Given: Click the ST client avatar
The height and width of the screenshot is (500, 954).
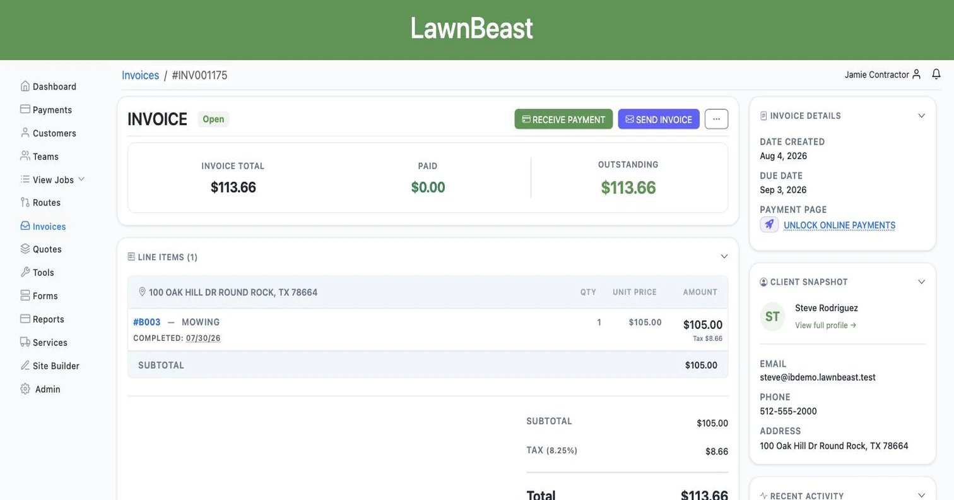Looking at the screenshot, I should pyautogui.click(x=772, y=316).
